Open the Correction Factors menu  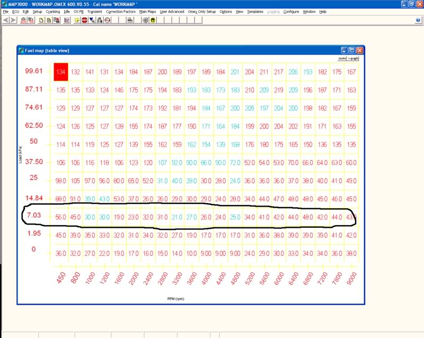[x=120, y=11]
